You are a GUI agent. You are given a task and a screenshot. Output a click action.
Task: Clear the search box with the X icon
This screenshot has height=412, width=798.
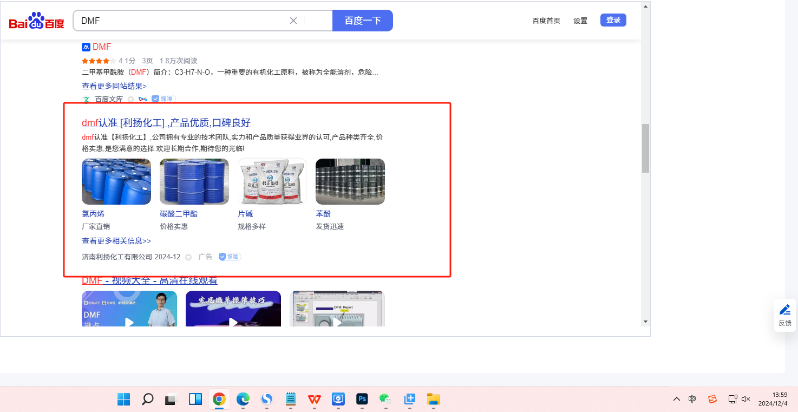293,21
